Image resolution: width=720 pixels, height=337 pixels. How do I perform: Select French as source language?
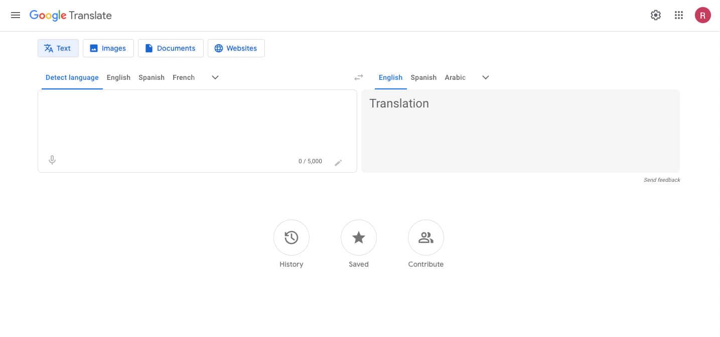pos(184,77)
